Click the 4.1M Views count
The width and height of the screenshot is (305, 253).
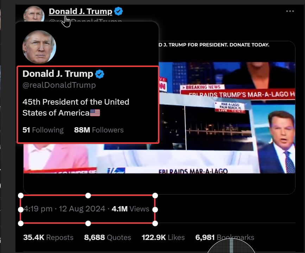(x=130, y=209)
